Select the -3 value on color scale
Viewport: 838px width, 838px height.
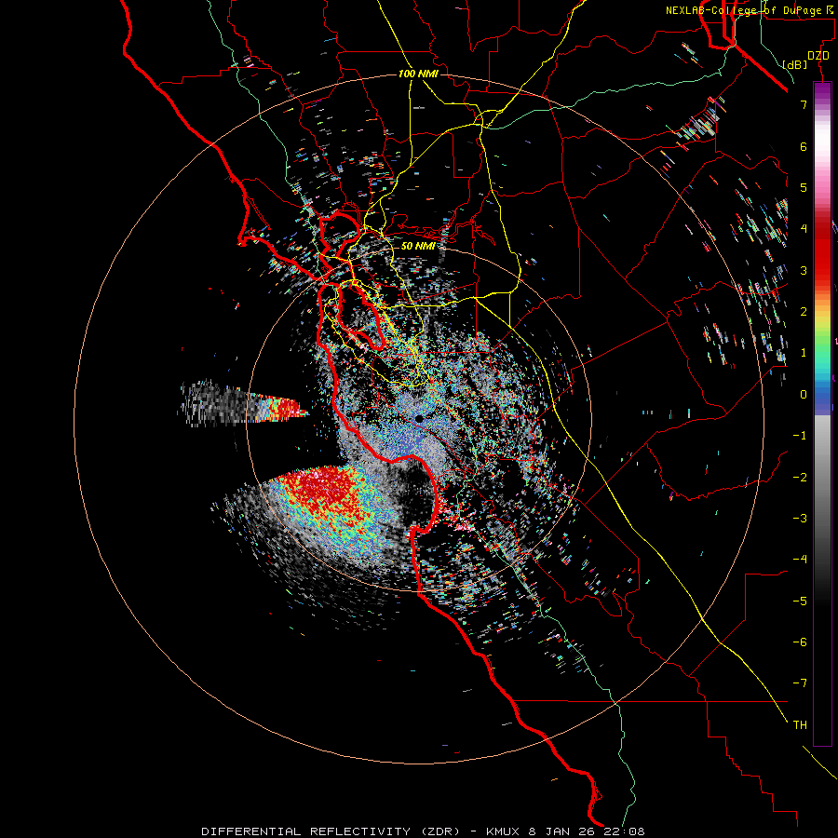tap(800, 519)
